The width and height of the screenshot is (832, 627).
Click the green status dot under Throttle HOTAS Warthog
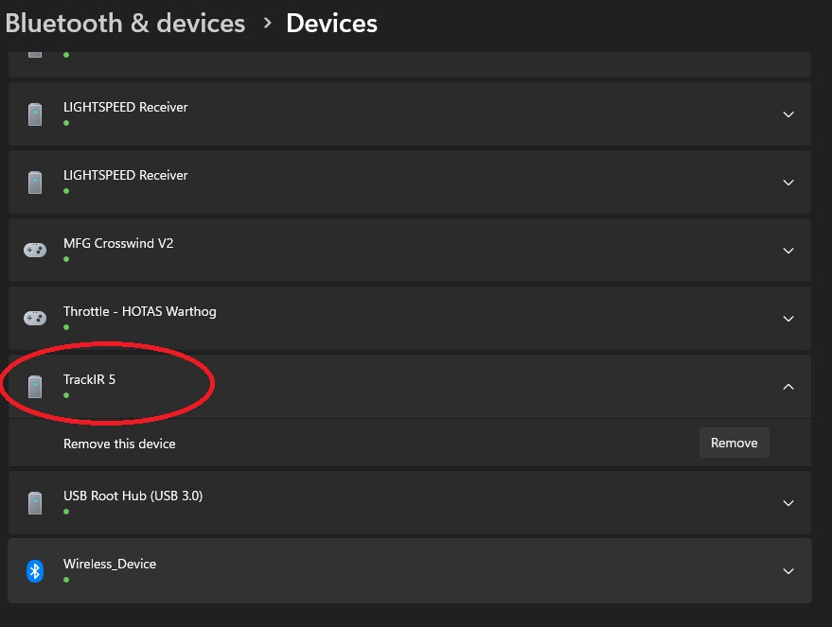click(x=66, y=327)
